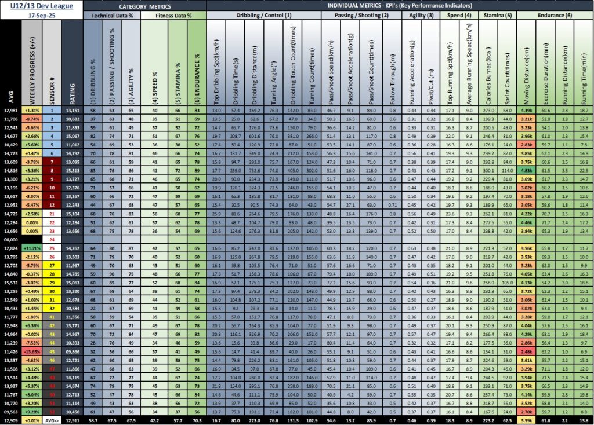Select the Endurance (6) group header

[554, 16]
